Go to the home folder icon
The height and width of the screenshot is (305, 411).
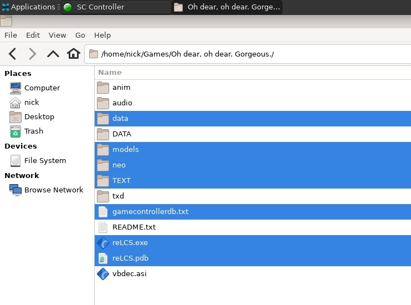tap(73, 54)
